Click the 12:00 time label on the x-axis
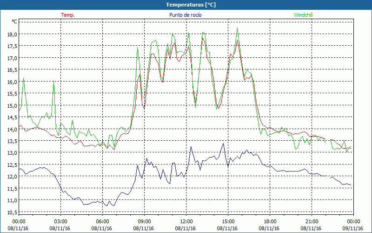The width and height of the screenshot is (372, 233). click(186, 222)
